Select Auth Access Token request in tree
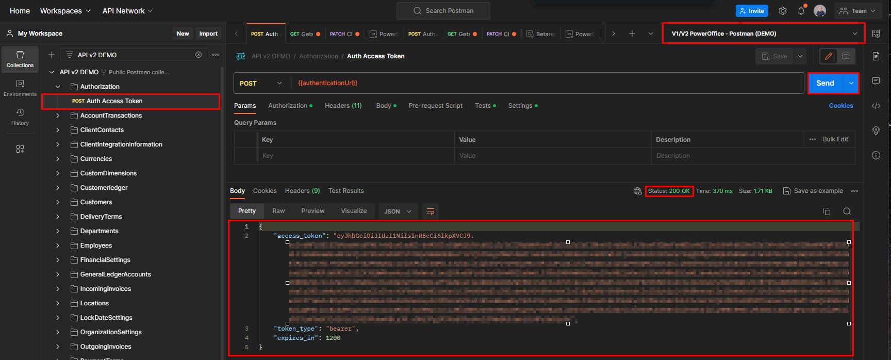The width and height of the screenshot is (891, 360). [x=114, y=101]
